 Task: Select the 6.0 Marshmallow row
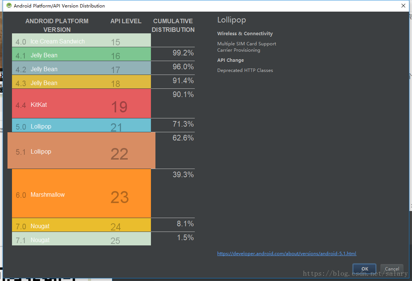pyautogui.click(x=81, y=193)
